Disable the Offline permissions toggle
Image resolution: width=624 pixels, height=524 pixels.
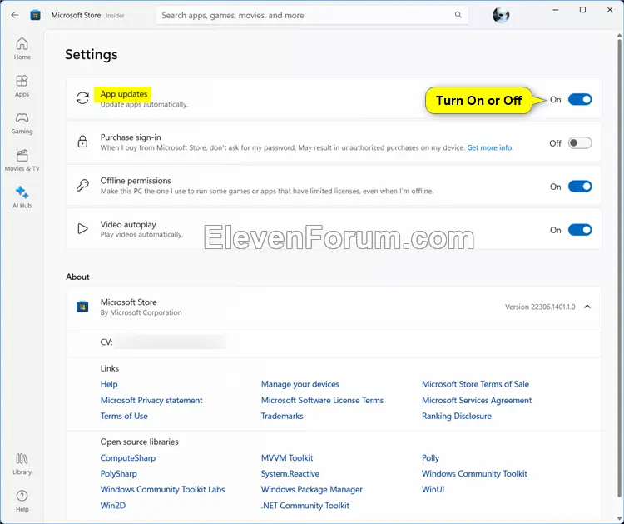click(580, 187)
